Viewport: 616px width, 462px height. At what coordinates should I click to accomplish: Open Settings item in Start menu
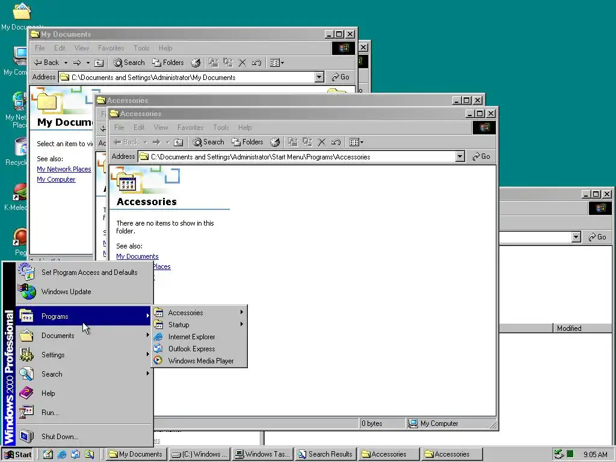pyautogui.click(x=84, y=355)
